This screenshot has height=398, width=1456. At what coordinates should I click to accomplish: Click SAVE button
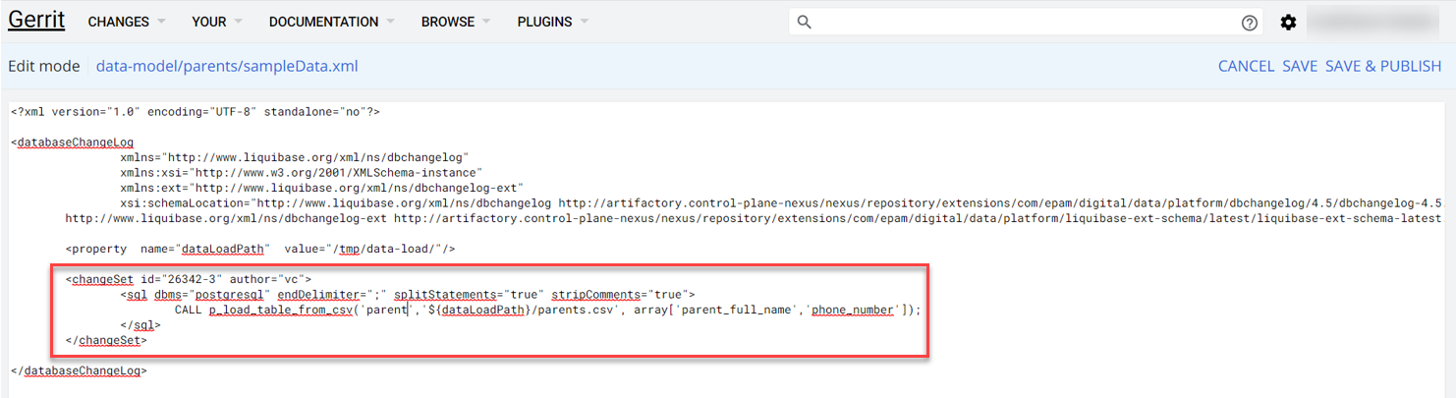tap(1300, 66)
